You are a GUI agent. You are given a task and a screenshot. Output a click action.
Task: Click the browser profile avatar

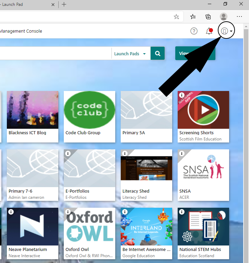(224, 16)
